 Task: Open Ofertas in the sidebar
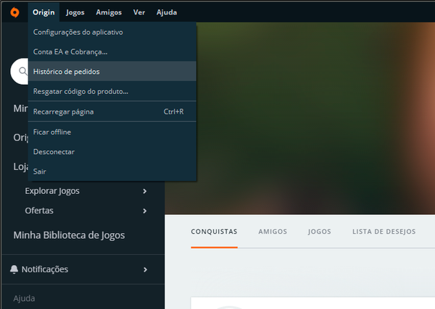[x=39, y=211]
